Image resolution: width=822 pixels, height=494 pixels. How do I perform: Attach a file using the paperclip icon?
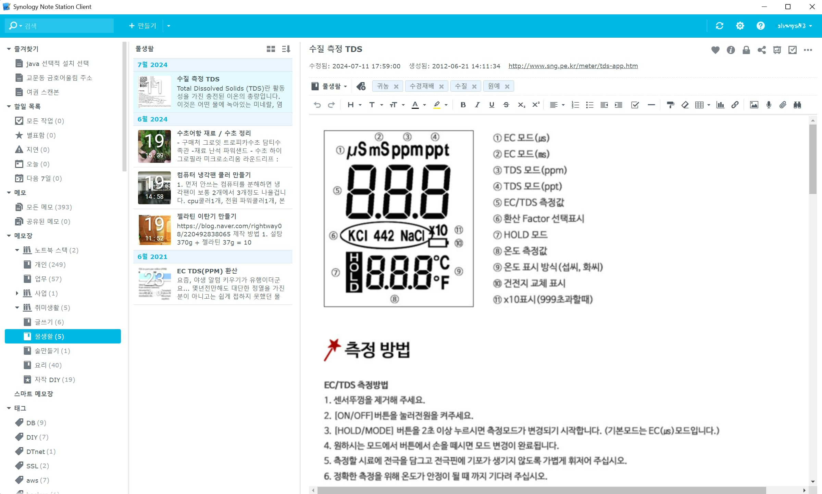(x=783, y=105)
